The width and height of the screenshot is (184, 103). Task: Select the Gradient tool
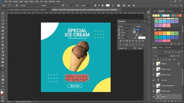pos(3,55)
